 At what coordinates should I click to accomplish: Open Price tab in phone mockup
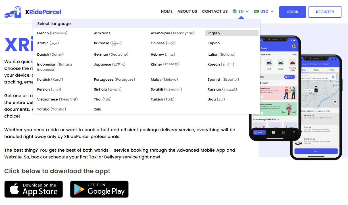[332, 70]
